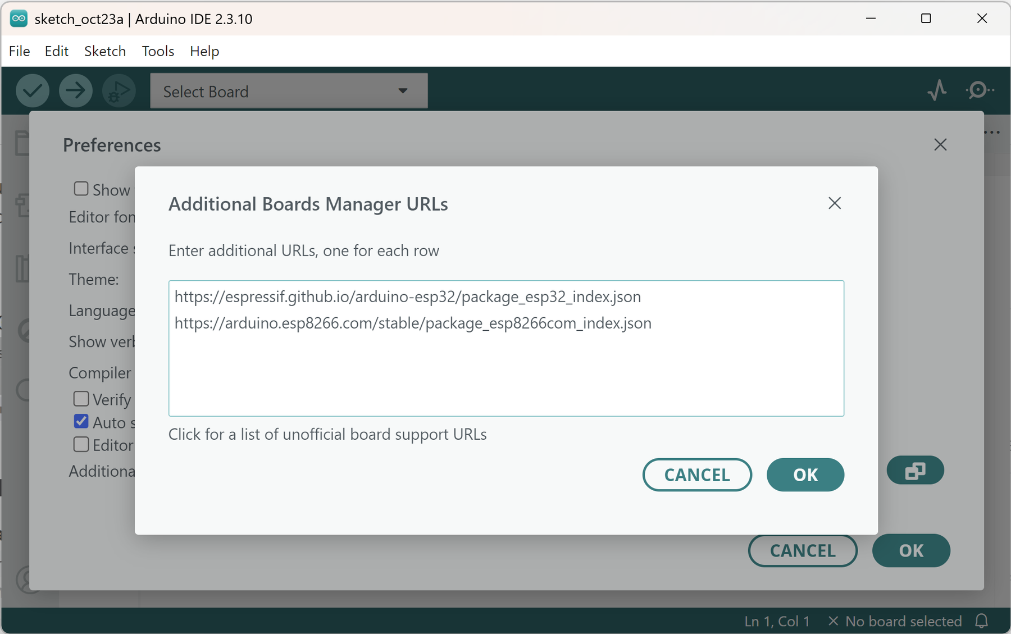Click the esp8266 package index URL line
Screen dimensions: 1011x634
pyautogui.click(x=413, y=323)
